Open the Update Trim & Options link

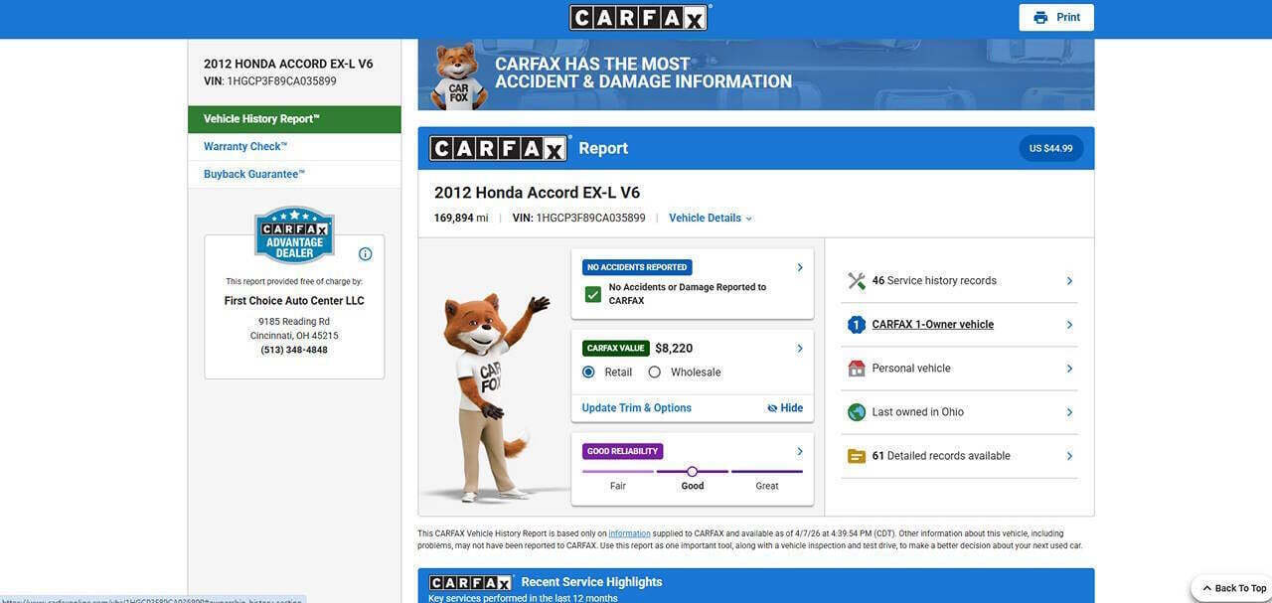tap(637, 408)
